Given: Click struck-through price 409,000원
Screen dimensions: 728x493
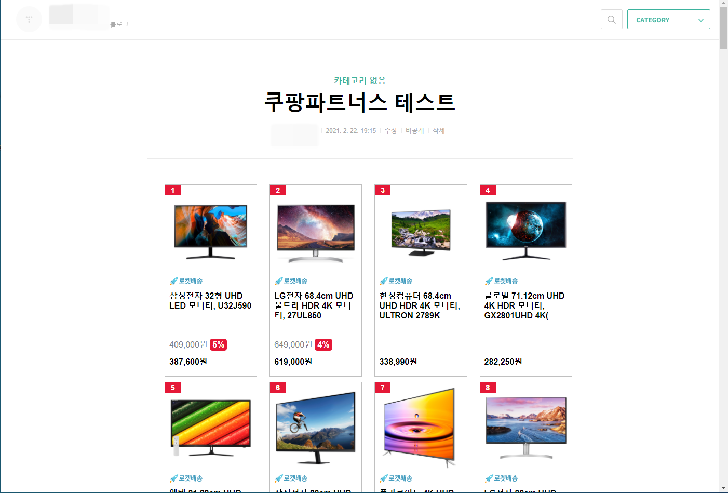Looking at the screenshot, I should pos(188,344).
